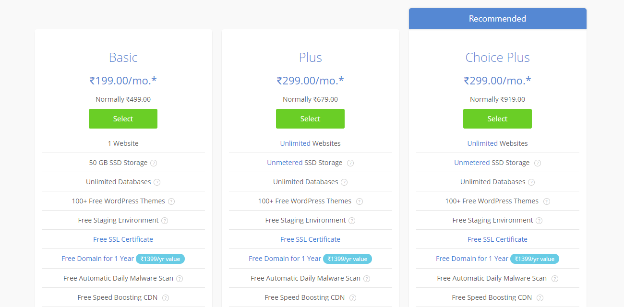
Task: Click the struck-through ₹919.00 normal price
Action: point(513,99)
